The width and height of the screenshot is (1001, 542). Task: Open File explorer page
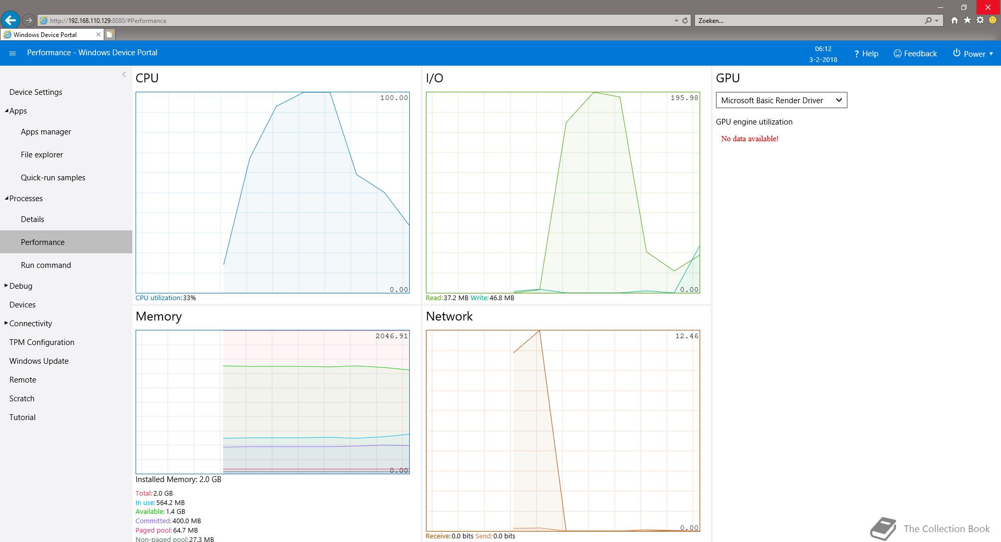click(42, 155)
